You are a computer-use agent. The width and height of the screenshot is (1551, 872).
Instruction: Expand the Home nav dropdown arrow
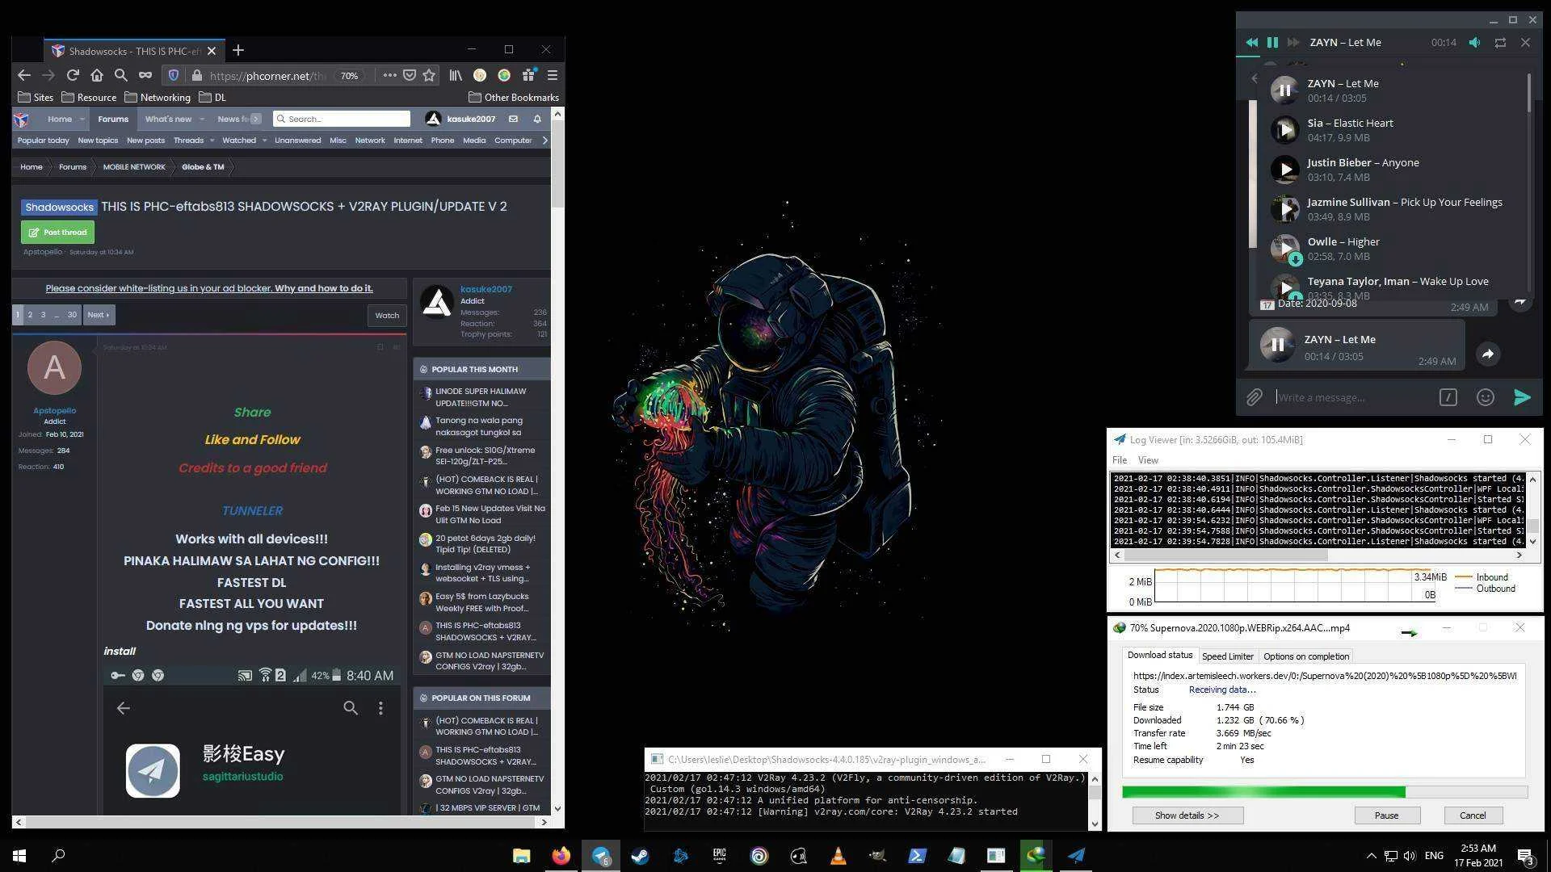tap(82, 119)
